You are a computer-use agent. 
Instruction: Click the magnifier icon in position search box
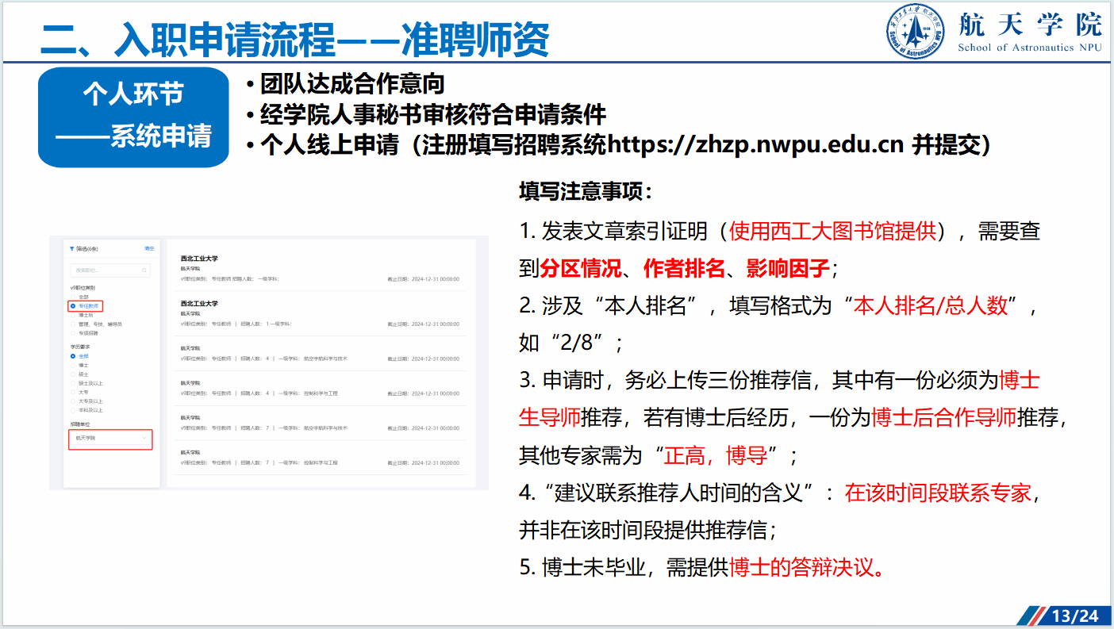[144, 270]
